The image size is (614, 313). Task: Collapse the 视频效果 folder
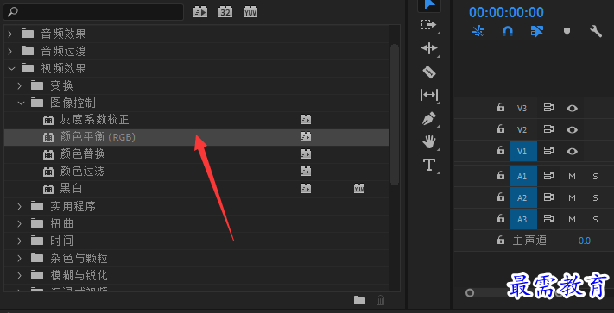(11, 68)
